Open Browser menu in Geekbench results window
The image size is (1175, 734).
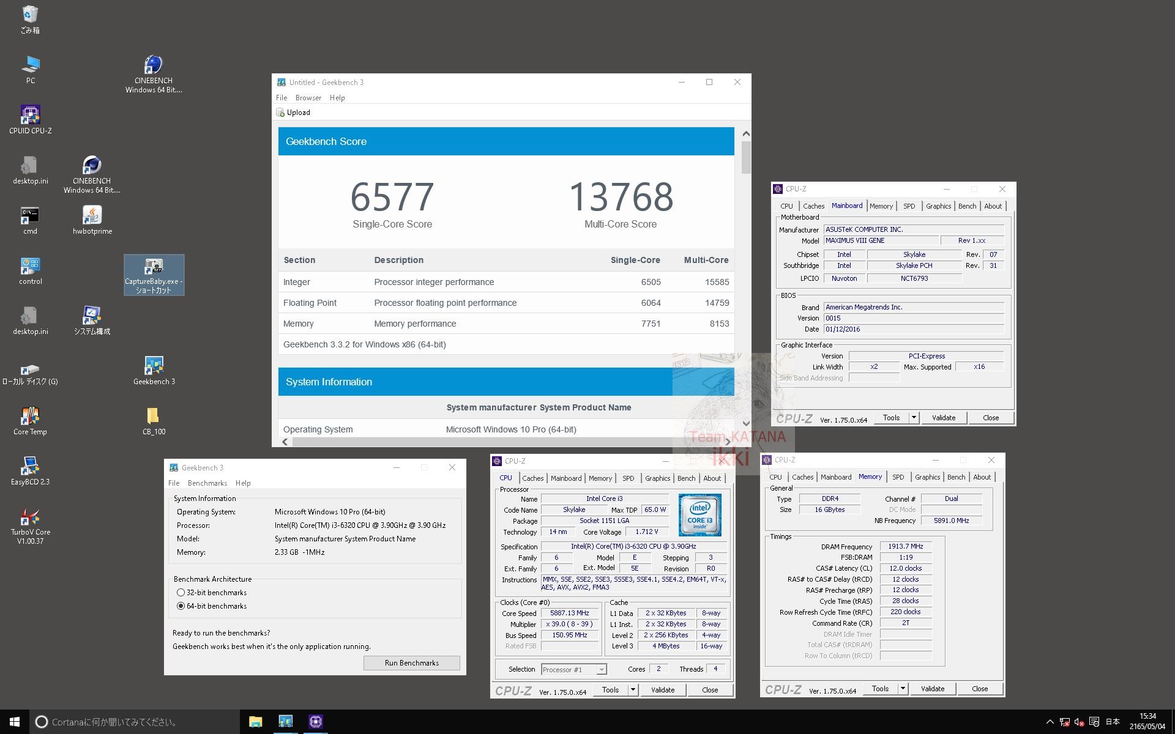[308, 98]
